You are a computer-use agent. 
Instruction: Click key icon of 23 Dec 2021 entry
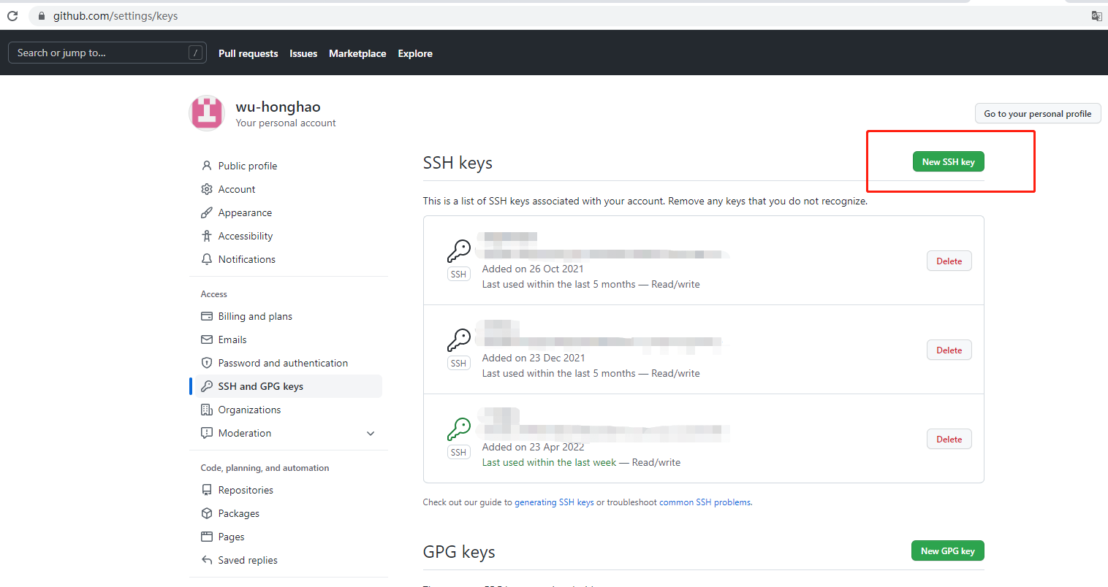(459, 340)
